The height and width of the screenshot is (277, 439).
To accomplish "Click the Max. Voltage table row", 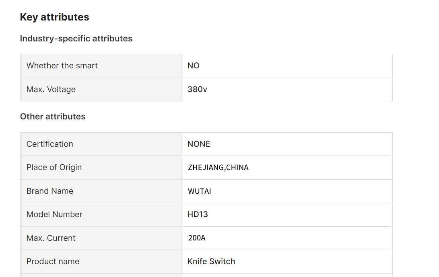I will pos(206,90).
